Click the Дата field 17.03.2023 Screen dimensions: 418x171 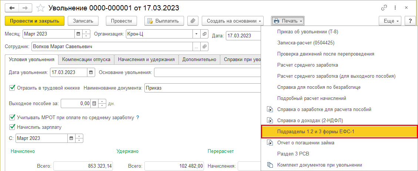[x=243, y=36]
